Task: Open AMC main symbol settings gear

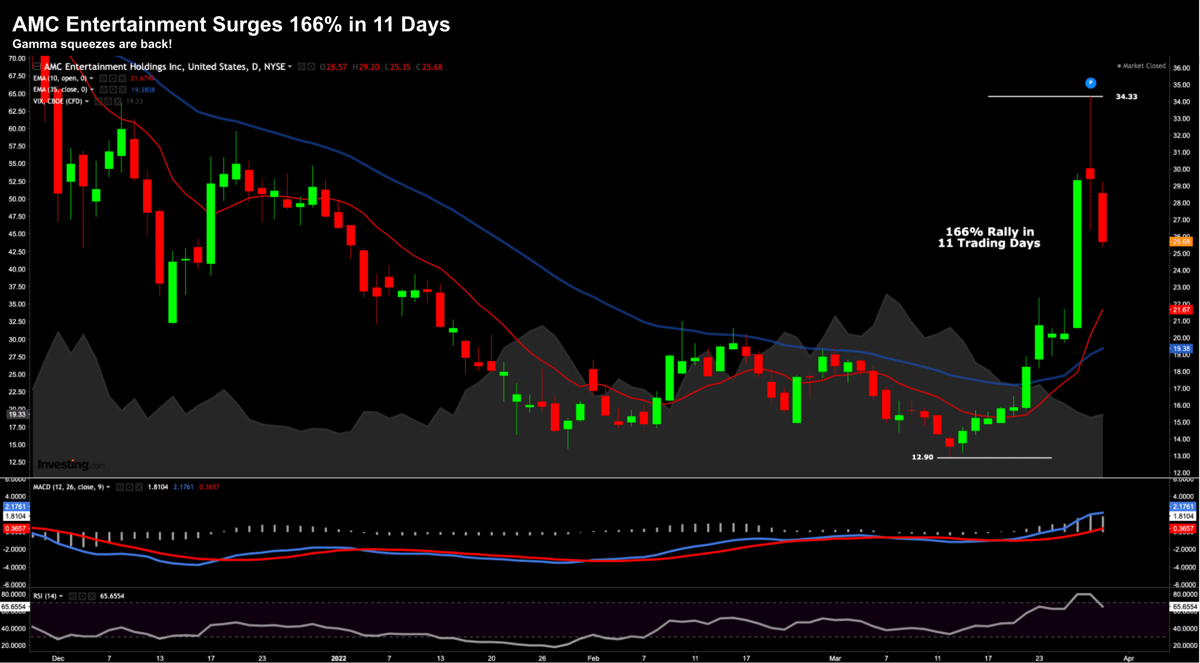Action: (x=311, y=67)
